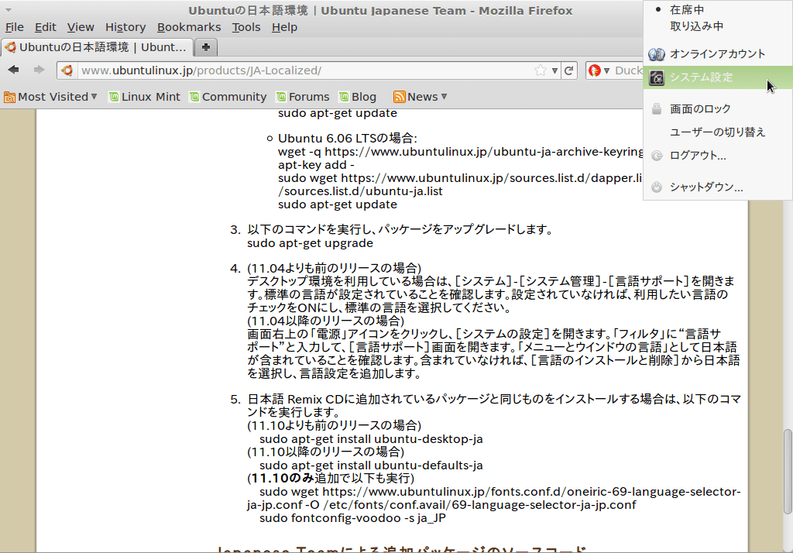Click the 'Ubuntu 6.06 LTSの場合:' line
The height and width of the screenshot is (553, 793).
click(x=348, y=139)
